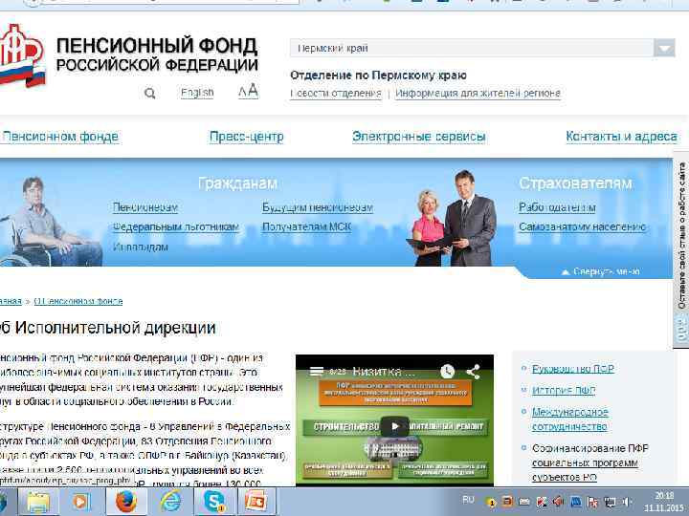This screenshot has width=689, height=516.
Task: Switch the site to English
Action: [197, 93]
